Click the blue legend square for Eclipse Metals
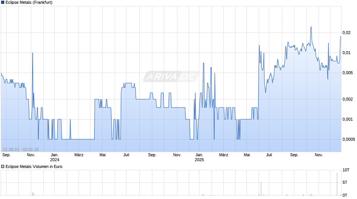The height and width of the screenshot is (199, 357). (x=3, y=3)
